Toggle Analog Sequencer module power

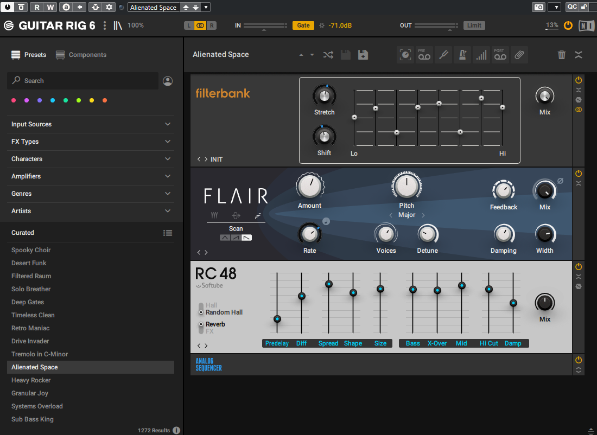pos(579,360)
